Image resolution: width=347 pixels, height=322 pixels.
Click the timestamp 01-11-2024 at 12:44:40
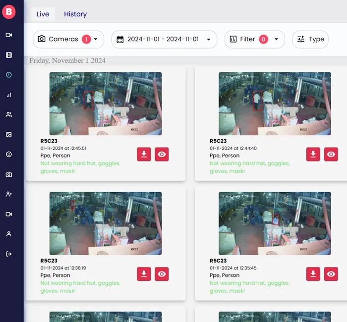(233, 148)
